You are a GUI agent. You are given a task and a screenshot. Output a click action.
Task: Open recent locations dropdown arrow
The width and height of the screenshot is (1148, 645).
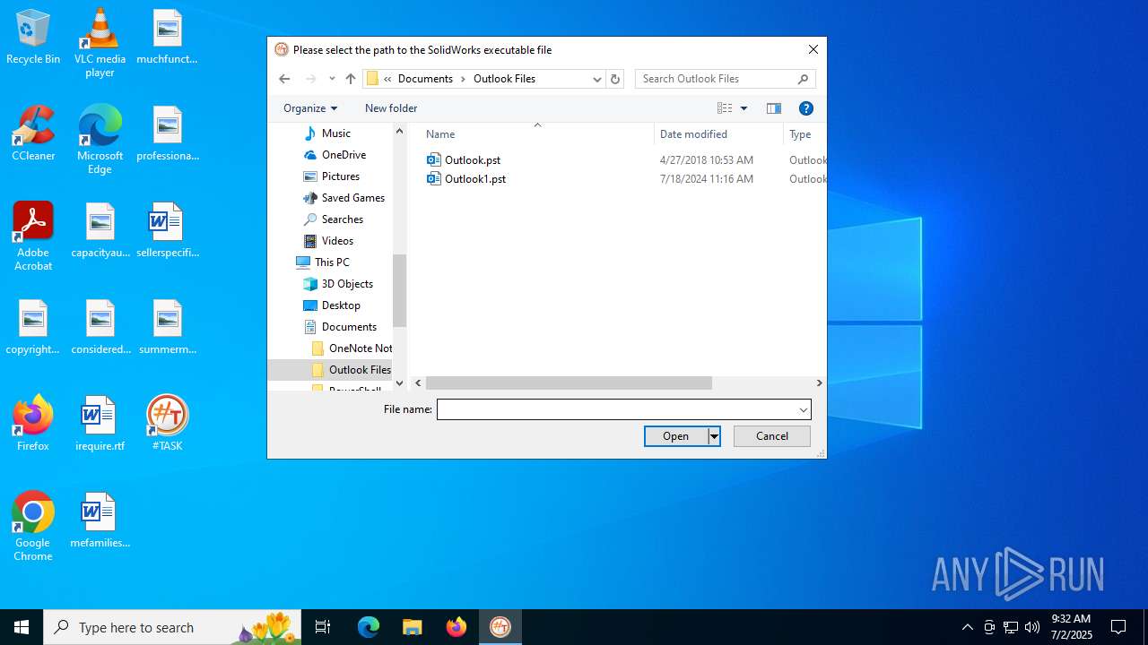point(332,79)
